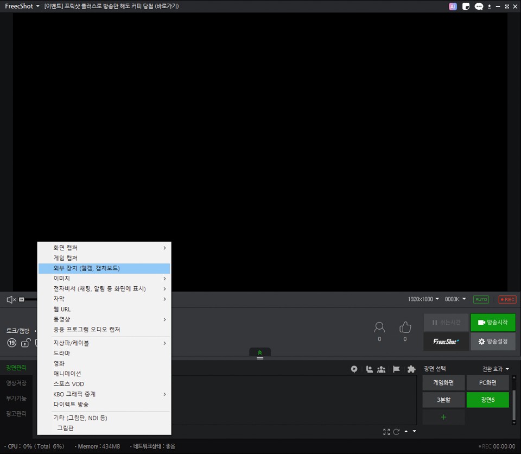Toggle the 19+ age restriction icon
This screenshot has width=521, height=454.
[11, 343]
